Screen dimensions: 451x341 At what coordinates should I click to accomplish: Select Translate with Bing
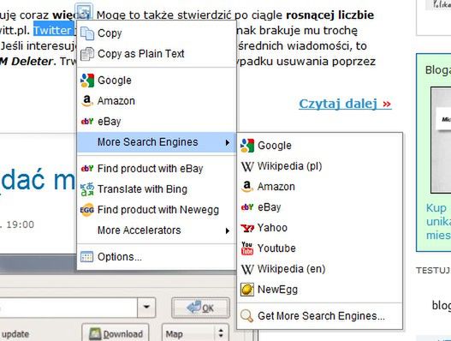(157, 189)
